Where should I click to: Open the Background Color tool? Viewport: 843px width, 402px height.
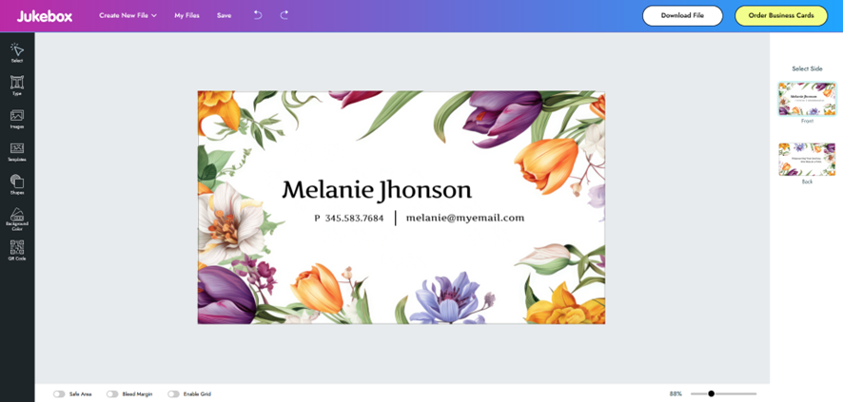tap(17, 218)
